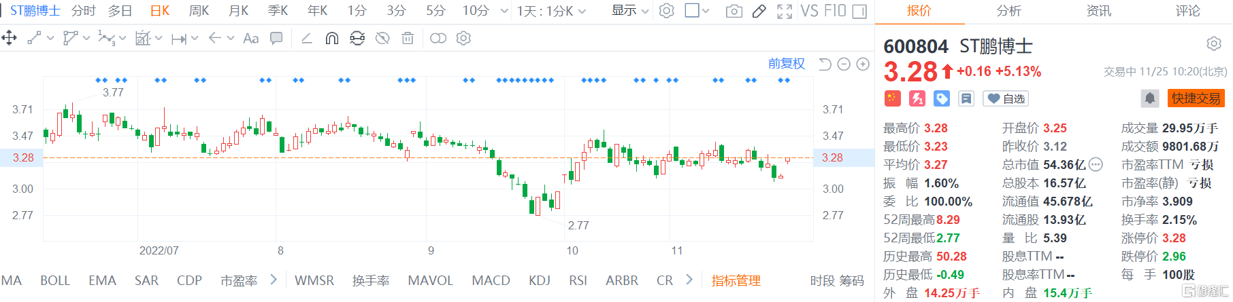Zoom out chart with minus circle

click(844, 64)
